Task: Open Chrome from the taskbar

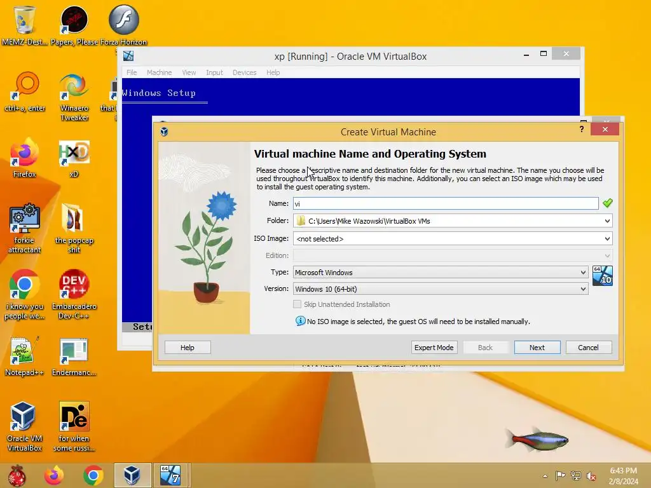Action: click(93, 475)
